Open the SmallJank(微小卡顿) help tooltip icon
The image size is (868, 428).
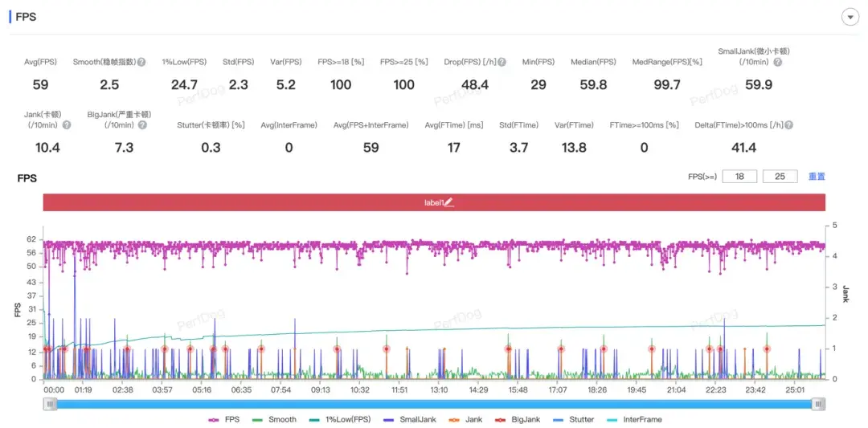[778, 62]
